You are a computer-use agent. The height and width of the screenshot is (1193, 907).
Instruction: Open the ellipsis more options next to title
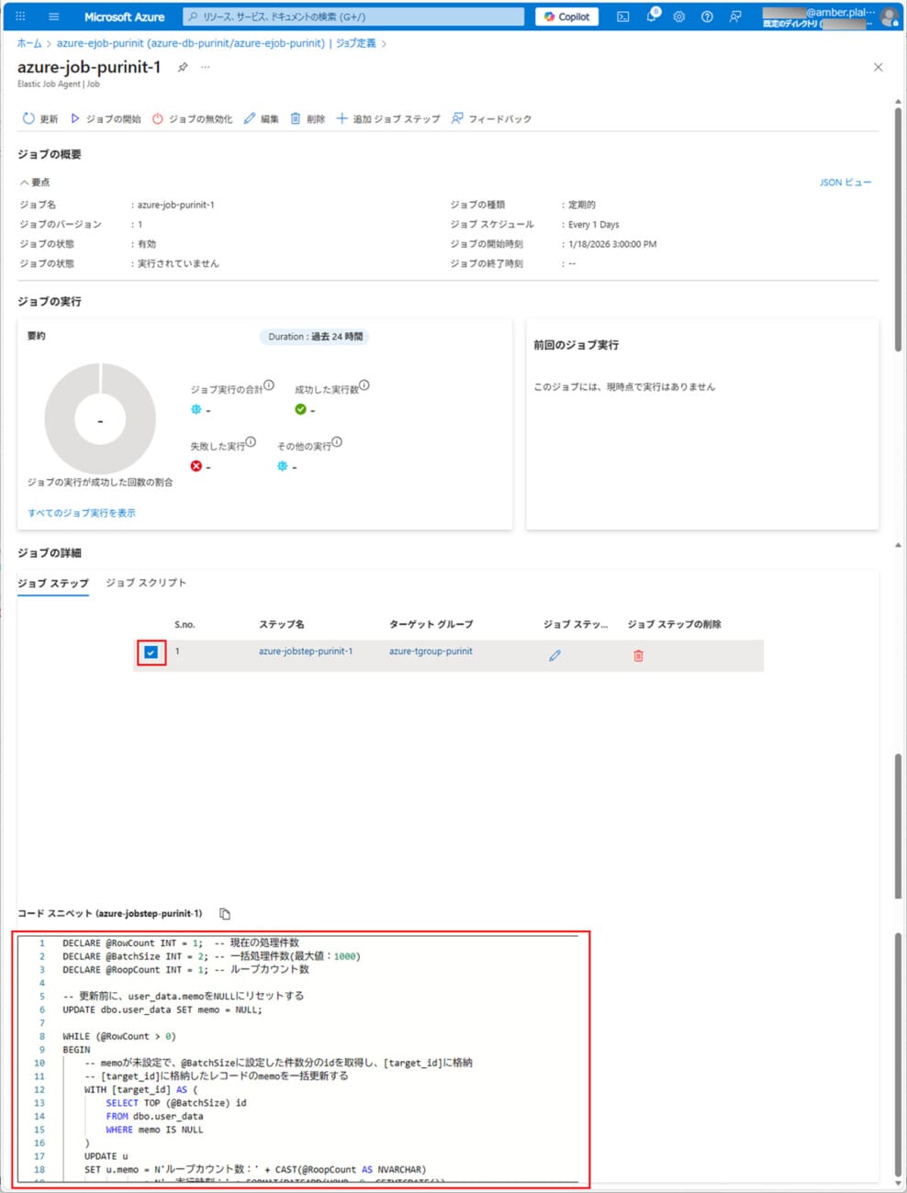click(x=206, y=67)
